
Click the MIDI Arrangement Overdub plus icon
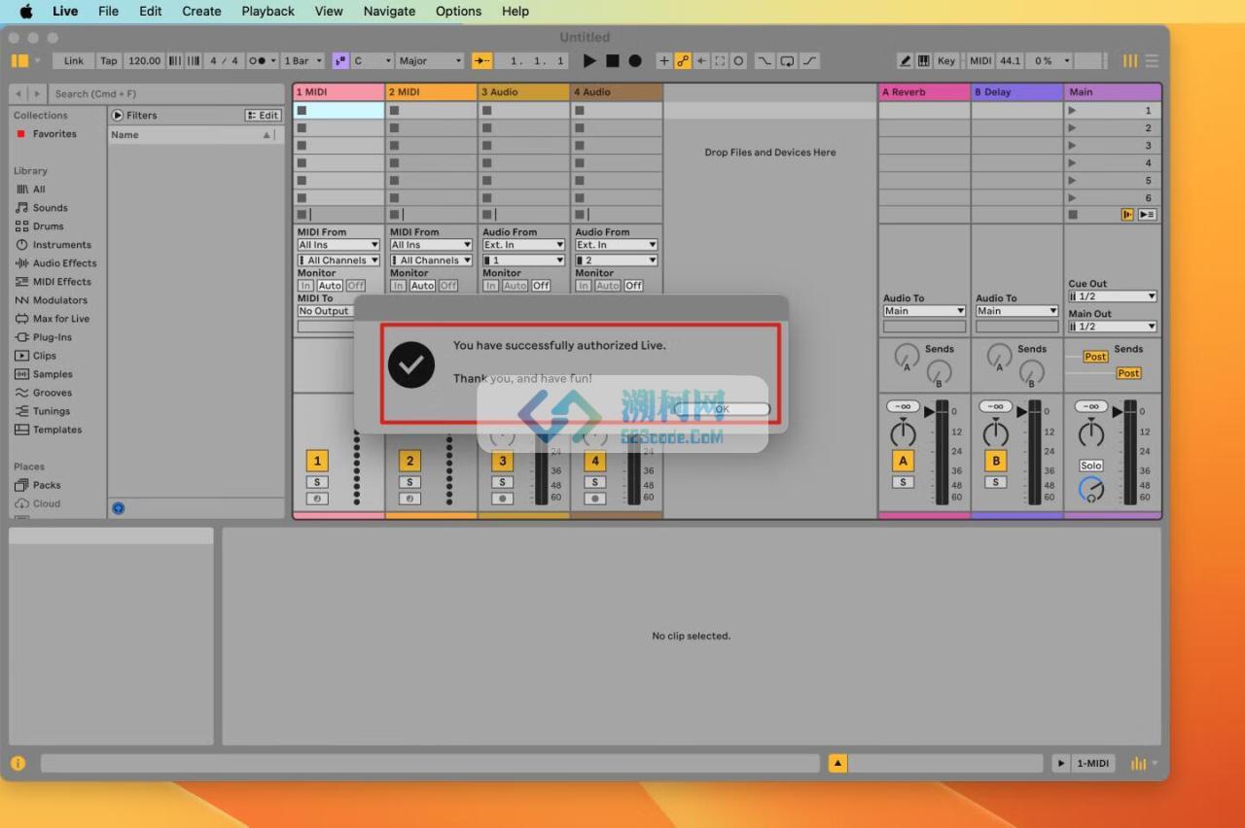pyautogui.click(x=664, y=60)
